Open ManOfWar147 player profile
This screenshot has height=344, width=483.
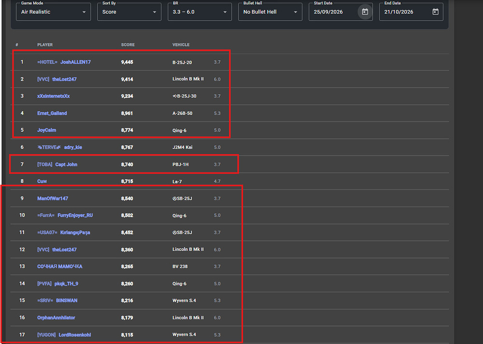tap(53, 198)
